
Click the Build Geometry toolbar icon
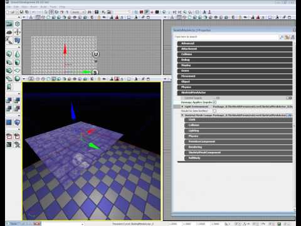[136, 12]
